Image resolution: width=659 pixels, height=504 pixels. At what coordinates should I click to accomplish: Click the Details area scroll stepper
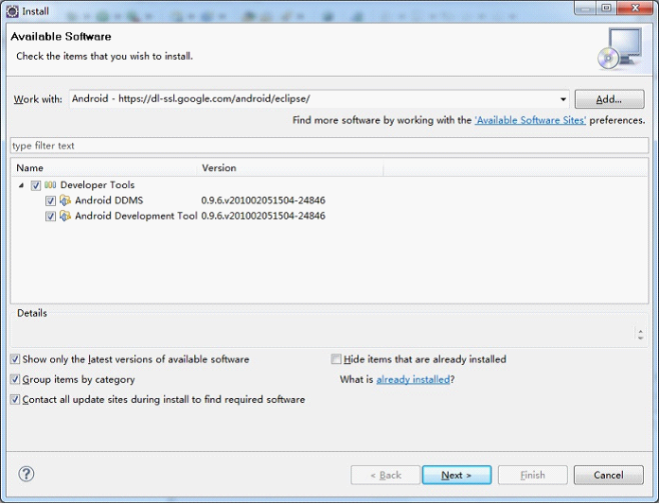(640, 334)
